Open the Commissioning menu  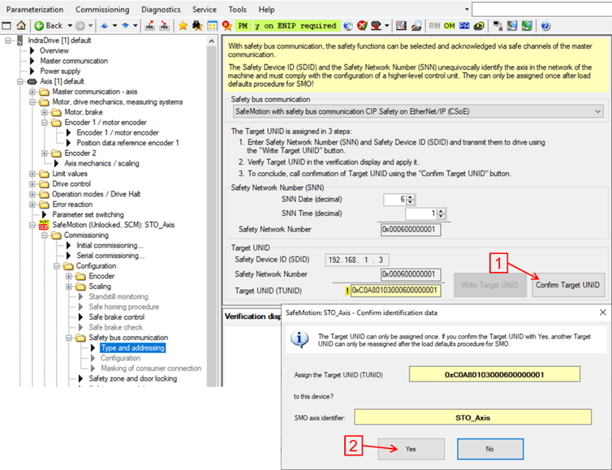102,9
